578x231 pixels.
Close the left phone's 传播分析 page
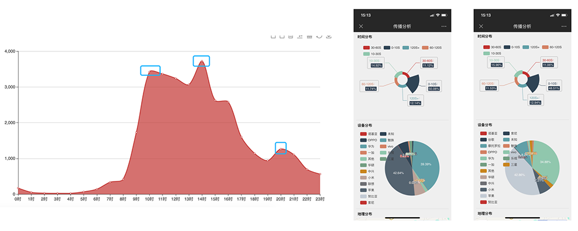coord(361,27)
